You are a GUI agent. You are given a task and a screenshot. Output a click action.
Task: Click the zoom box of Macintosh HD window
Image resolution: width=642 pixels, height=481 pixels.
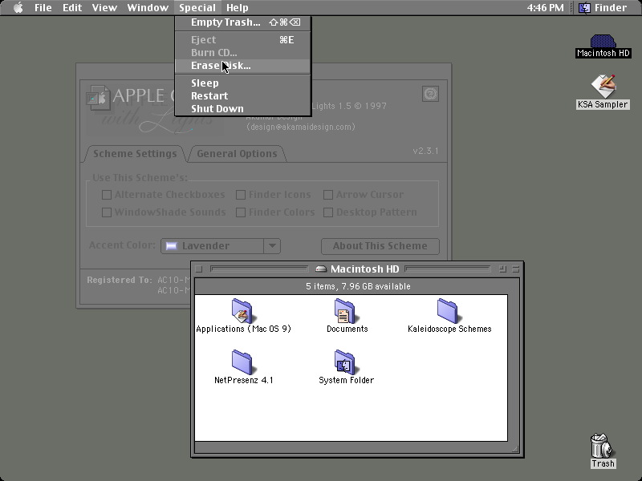503,269
